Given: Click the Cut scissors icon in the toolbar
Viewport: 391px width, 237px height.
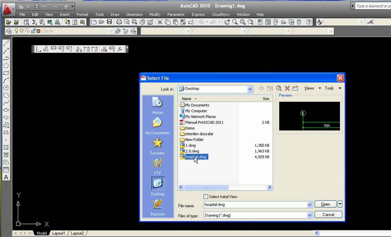Looking at the screenshot, I should click(x=160, y=22).
